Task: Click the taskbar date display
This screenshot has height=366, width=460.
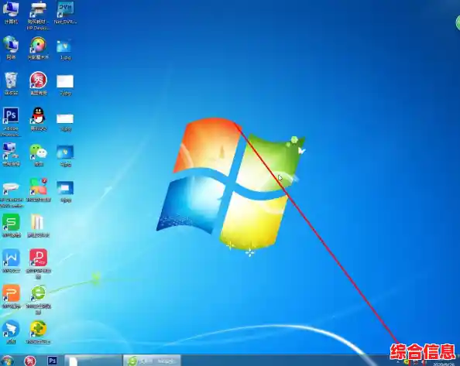Action: coord(444,364)
